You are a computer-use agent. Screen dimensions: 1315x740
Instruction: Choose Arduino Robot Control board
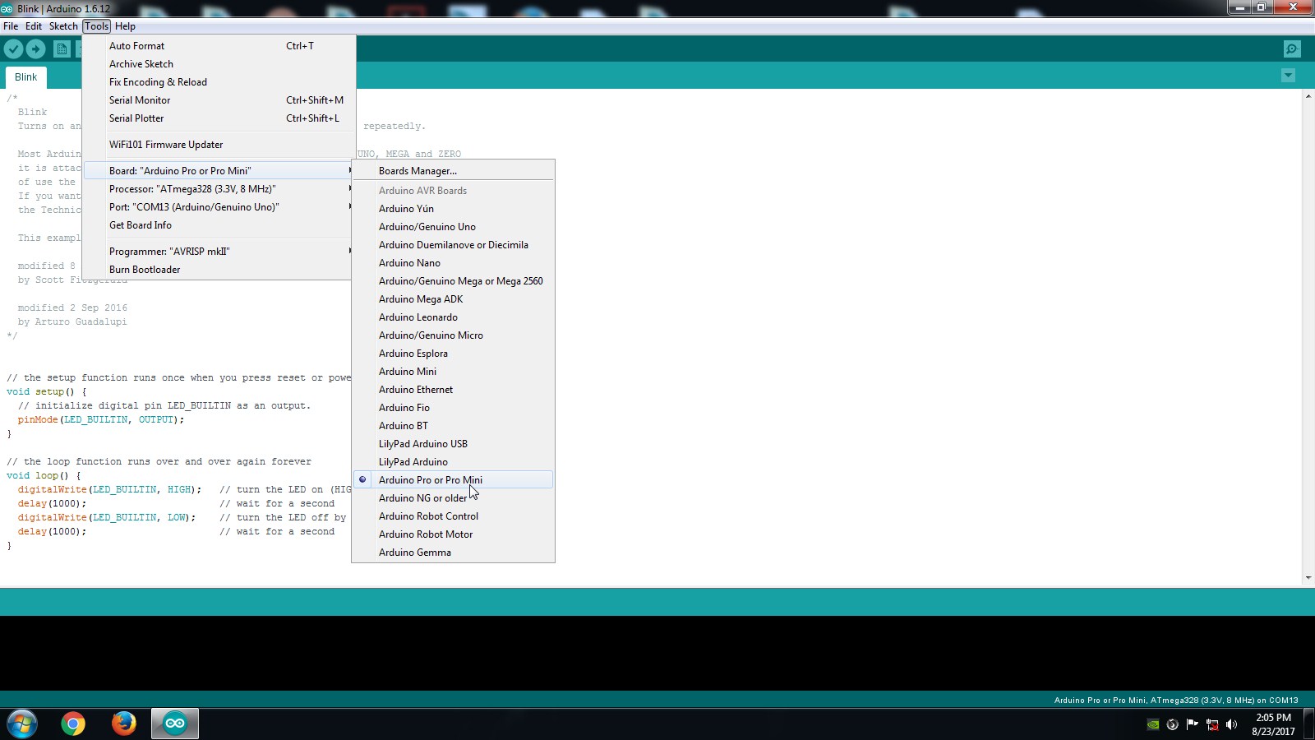click(453, 516)
